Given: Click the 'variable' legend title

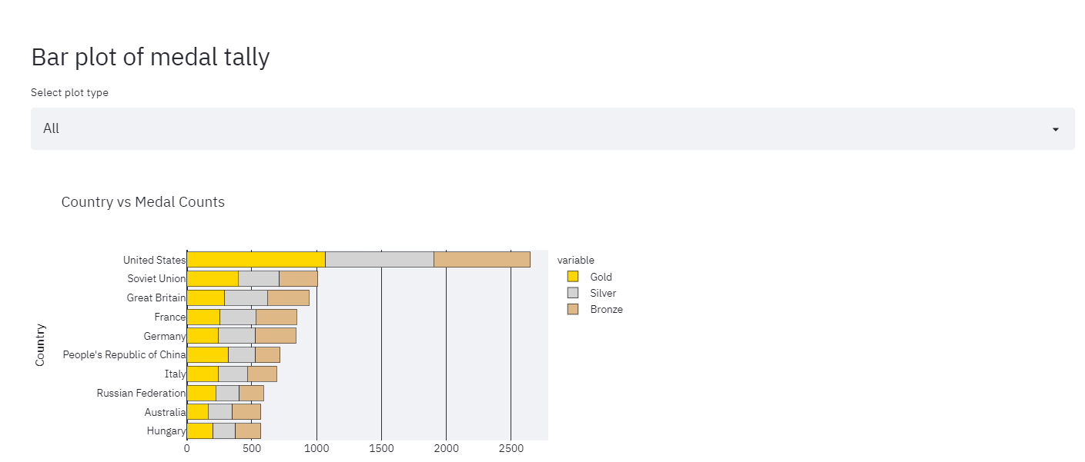Looking at the screenshot, I should [x=576, y=260].
